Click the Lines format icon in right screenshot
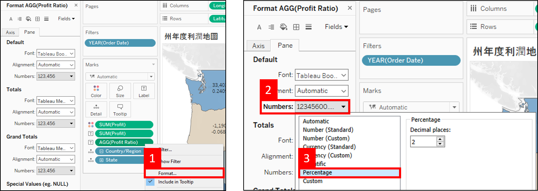 point(308,27)
